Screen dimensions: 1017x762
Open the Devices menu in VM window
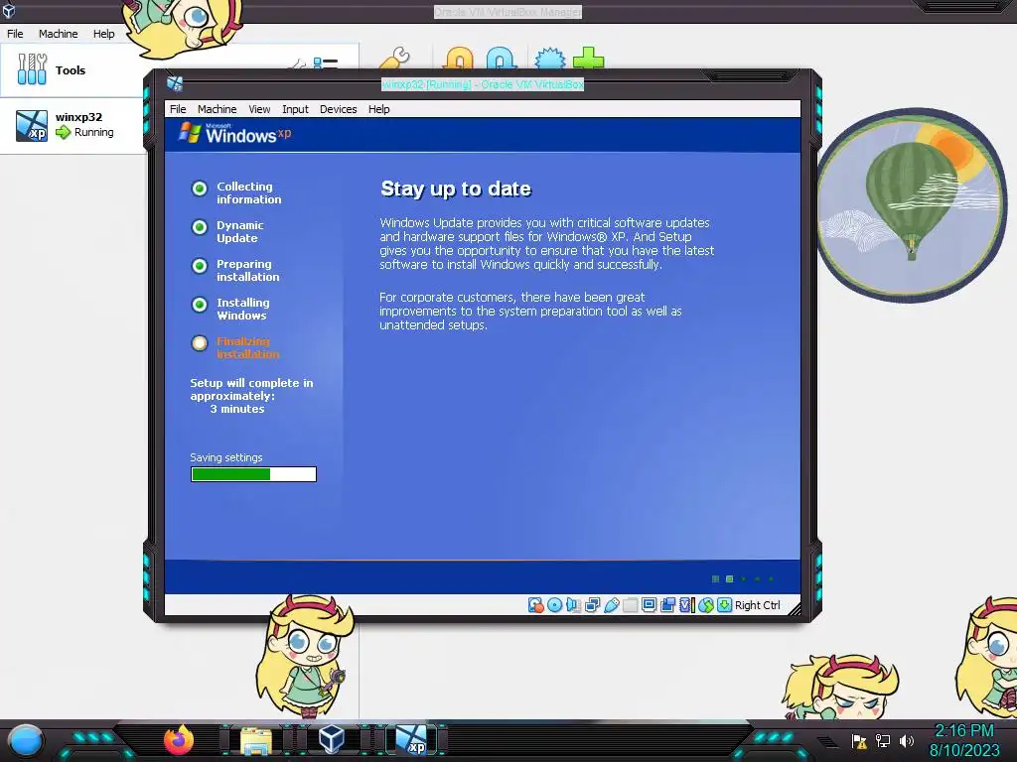[338, 109]
